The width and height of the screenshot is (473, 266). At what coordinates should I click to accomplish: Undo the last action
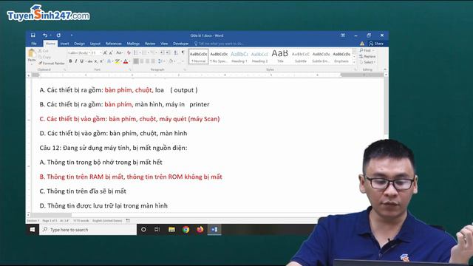coord(45,35)
